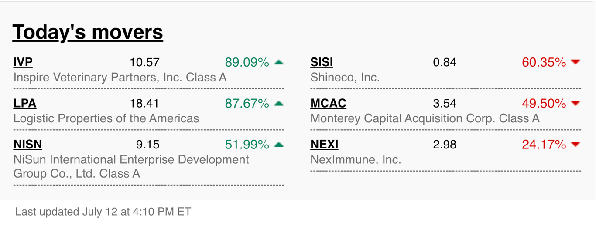Click the red down arrow beside 60.35%
The image size is (596, 226).
click(575, 62)
